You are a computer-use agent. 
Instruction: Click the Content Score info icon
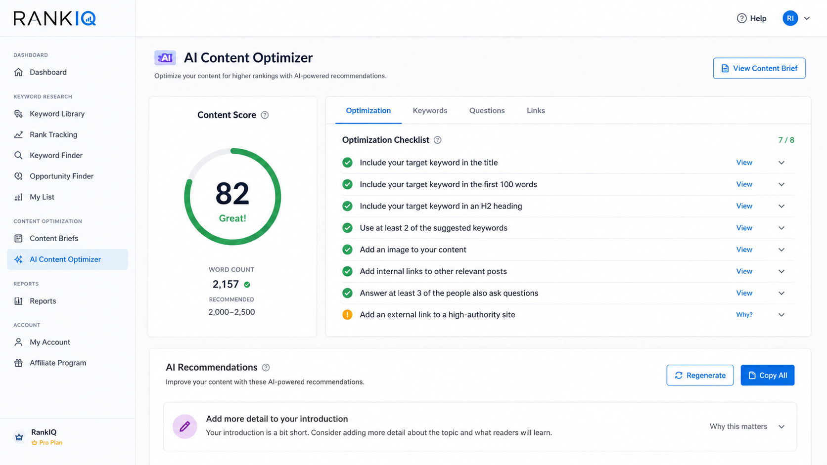click(265, 115)
